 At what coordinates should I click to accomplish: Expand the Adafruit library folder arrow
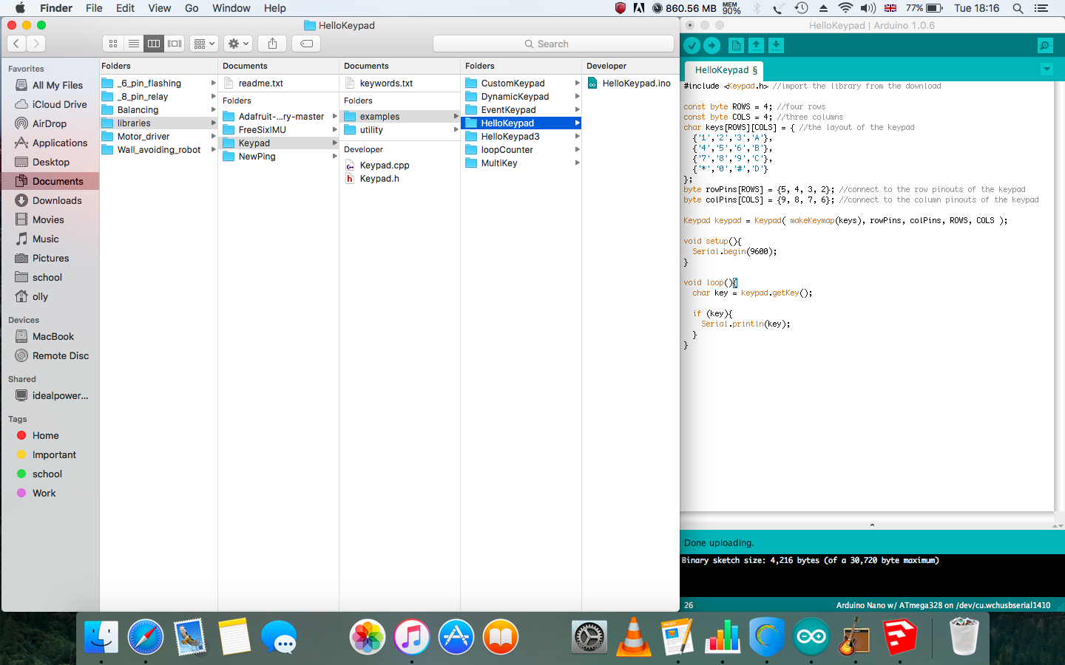coord(334,117)
